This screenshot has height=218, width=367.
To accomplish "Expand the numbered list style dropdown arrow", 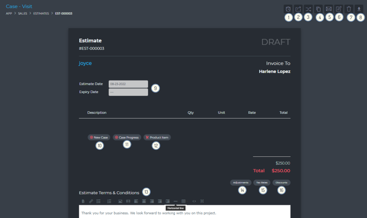I will coord(114,201).
